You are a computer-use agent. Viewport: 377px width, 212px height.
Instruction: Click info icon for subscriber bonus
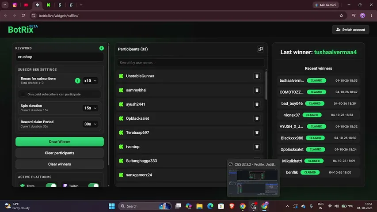[x=77, y=81]
